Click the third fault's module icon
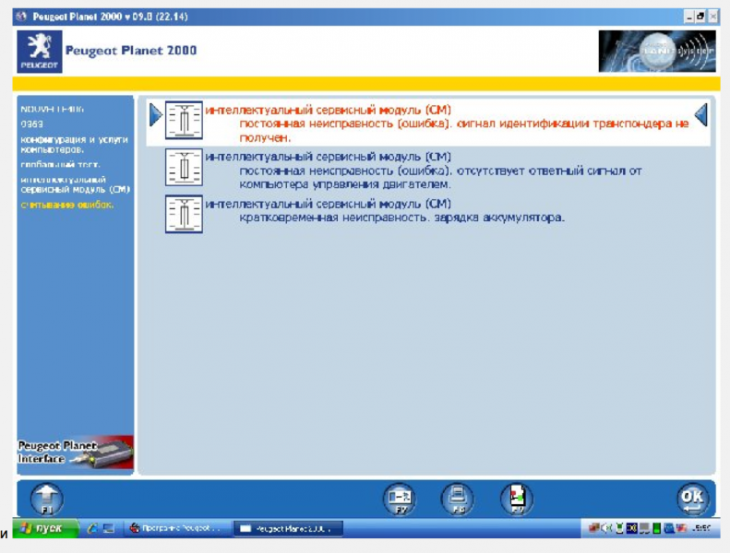This screenshot has height=553, width=730. (184, 214)
